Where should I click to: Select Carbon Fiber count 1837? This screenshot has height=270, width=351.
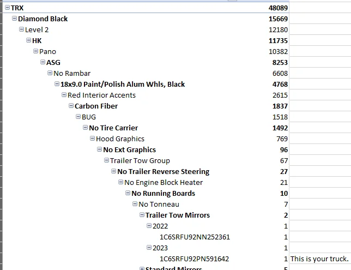(280, 106)
